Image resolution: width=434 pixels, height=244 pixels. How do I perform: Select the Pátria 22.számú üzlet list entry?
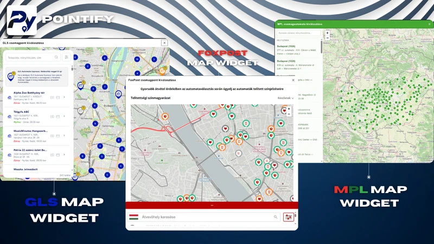pyautogui.click(x=37, y=155)
